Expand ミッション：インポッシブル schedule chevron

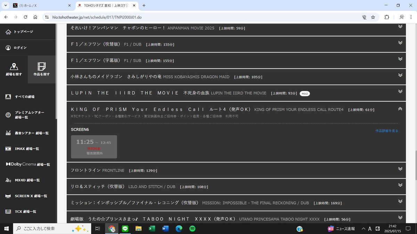pyautogui.click(x=400, y=201)
